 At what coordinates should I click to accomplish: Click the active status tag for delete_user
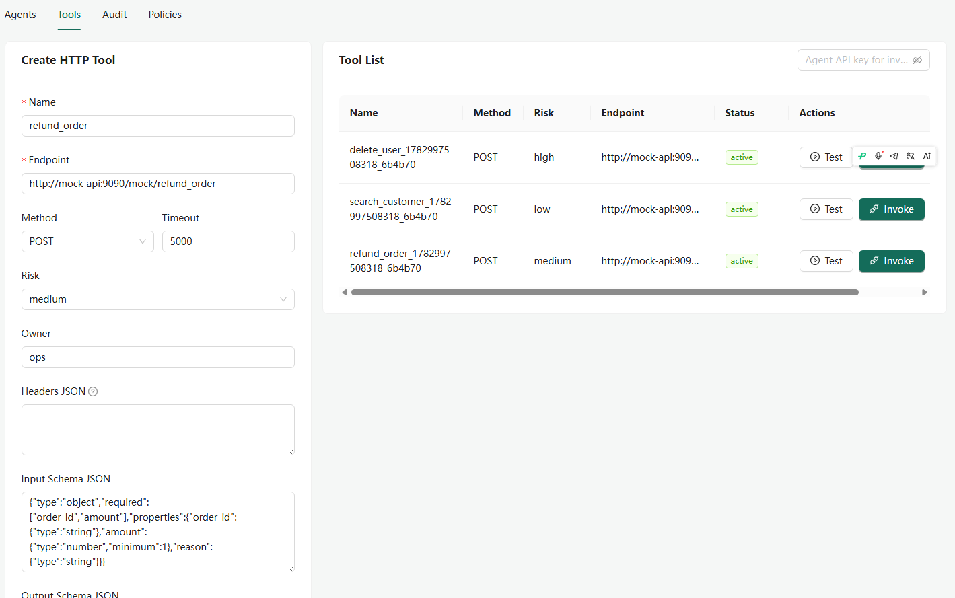tap(742, 157)
